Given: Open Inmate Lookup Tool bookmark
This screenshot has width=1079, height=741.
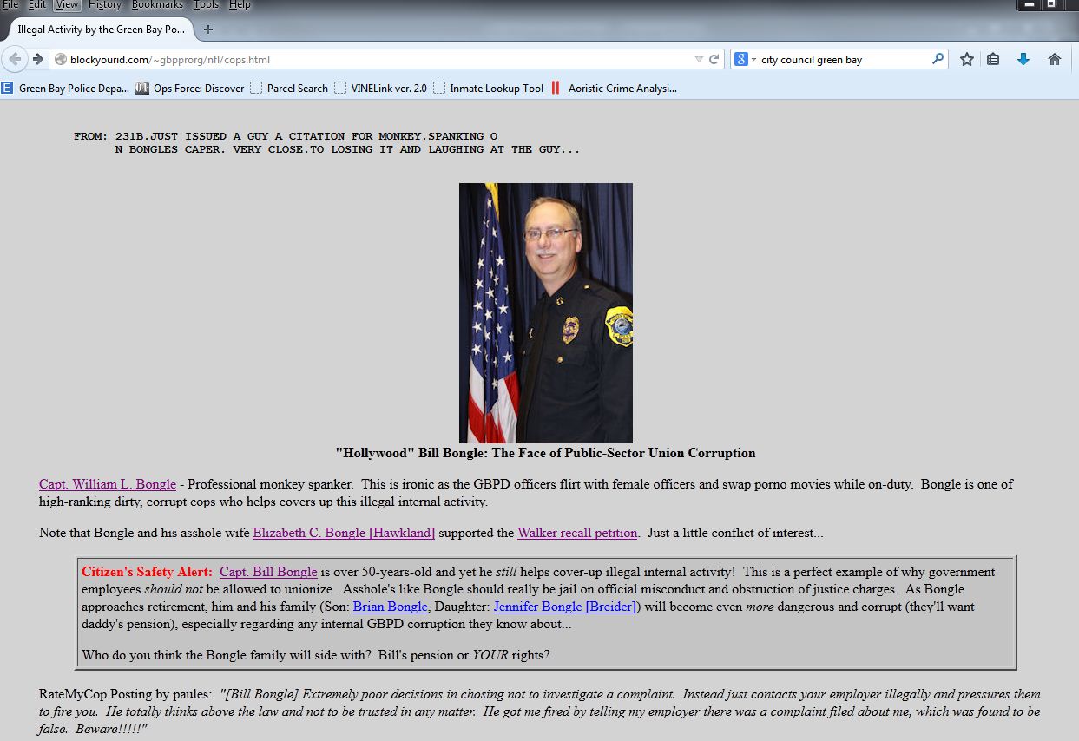Looking at the screenshot, I should coord(489,88).
